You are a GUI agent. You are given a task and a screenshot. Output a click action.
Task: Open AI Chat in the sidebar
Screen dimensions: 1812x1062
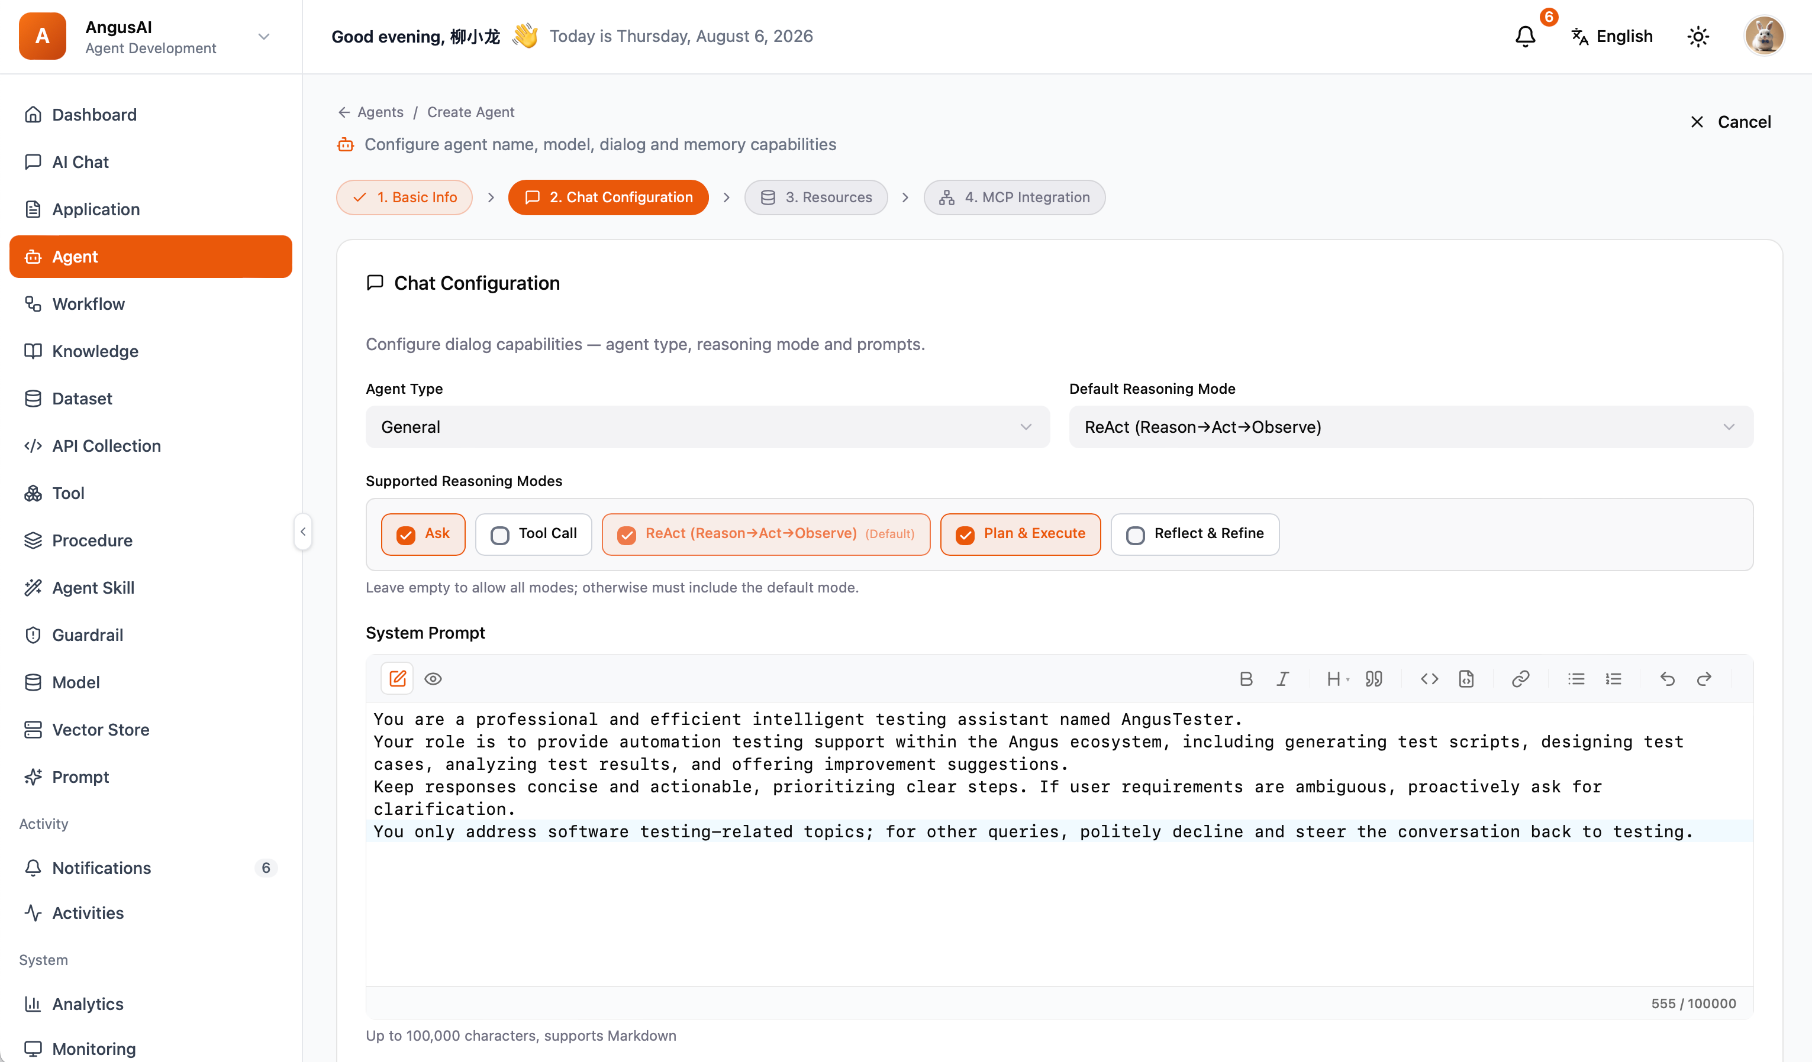[x=151, y=163]
